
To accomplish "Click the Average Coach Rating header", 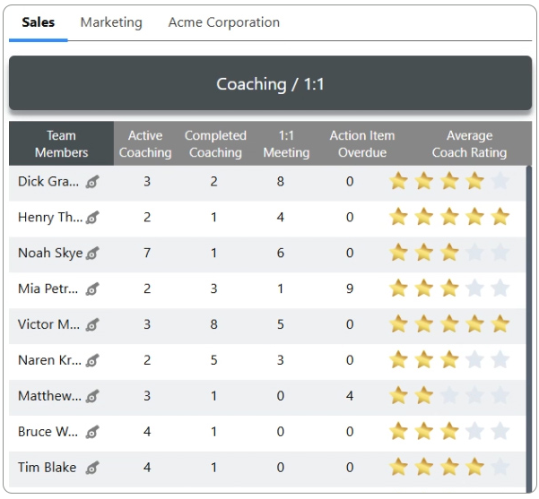I will click(x=469, y=144).
